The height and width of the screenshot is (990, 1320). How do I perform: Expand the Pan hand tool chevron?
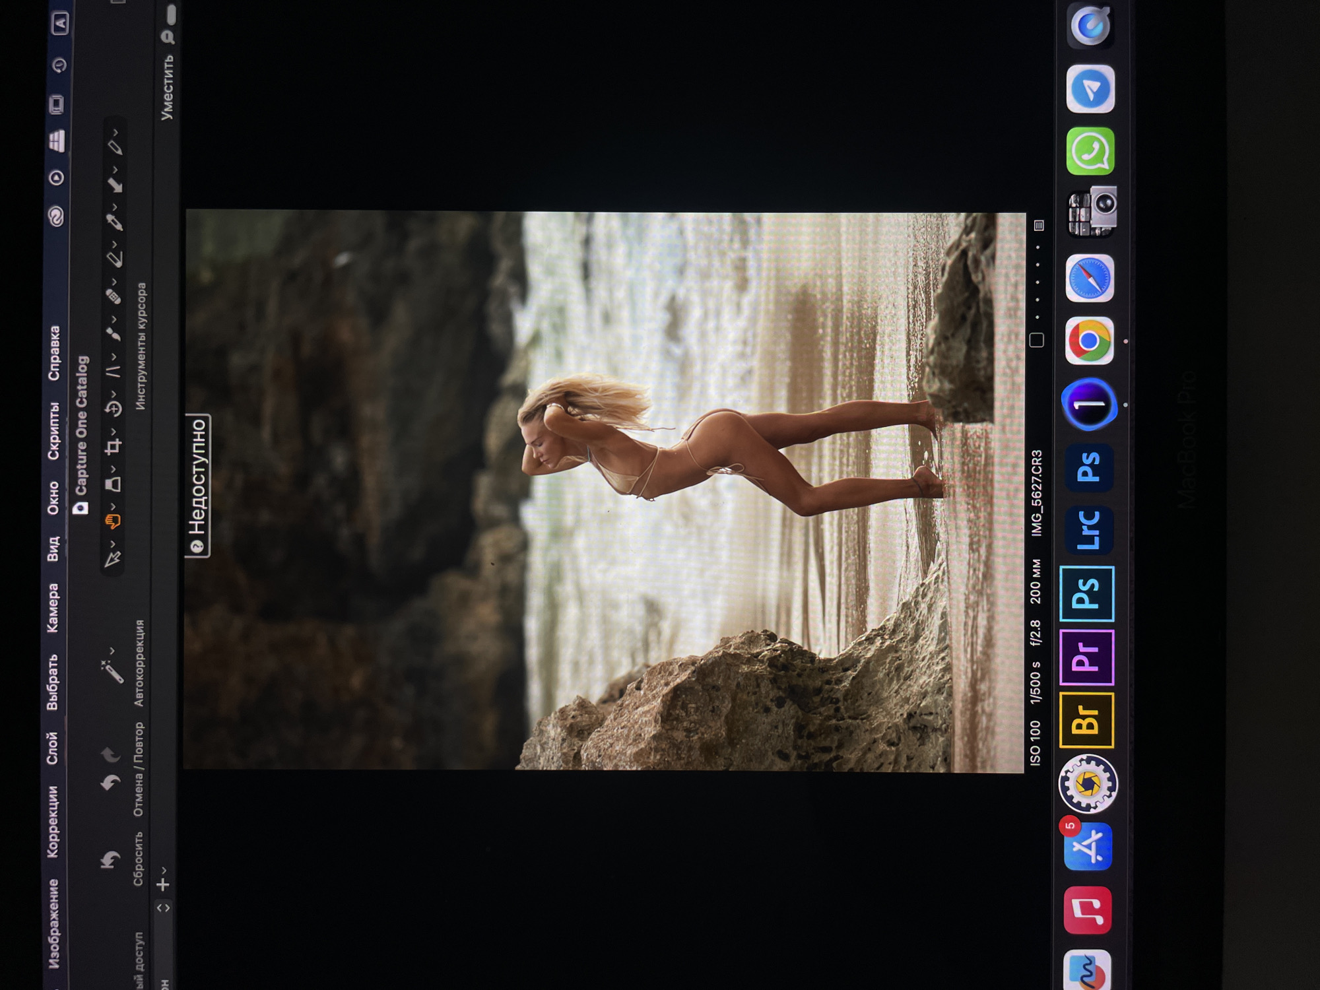coord(113,506)
